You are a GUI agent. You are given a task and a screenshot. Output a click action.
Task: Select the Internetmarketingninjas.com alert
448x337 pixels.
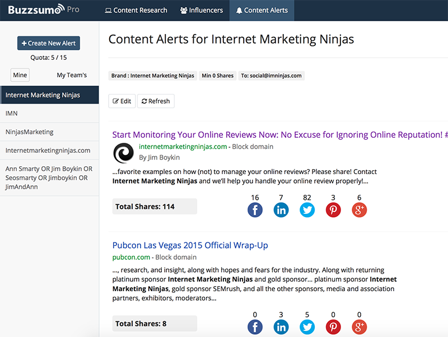point(49,150)
